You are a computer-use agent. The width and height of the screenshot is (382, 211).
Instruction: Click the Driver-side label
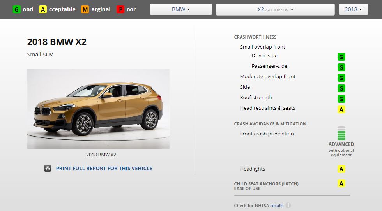264,56
